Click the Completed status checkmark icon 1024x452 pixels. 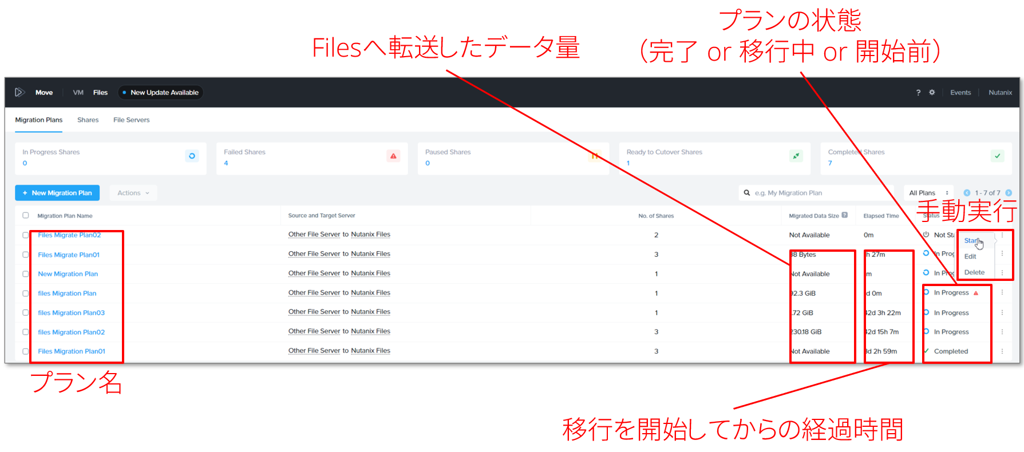click(926, 351)
